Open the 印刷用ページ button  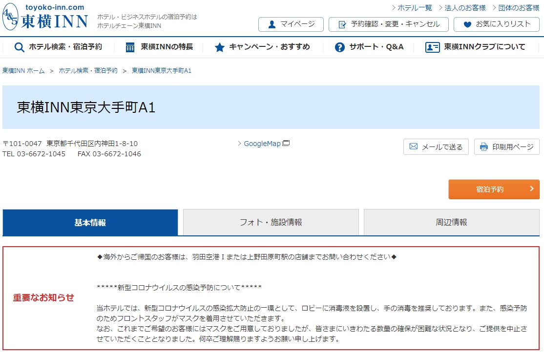(x=506, y=147)
